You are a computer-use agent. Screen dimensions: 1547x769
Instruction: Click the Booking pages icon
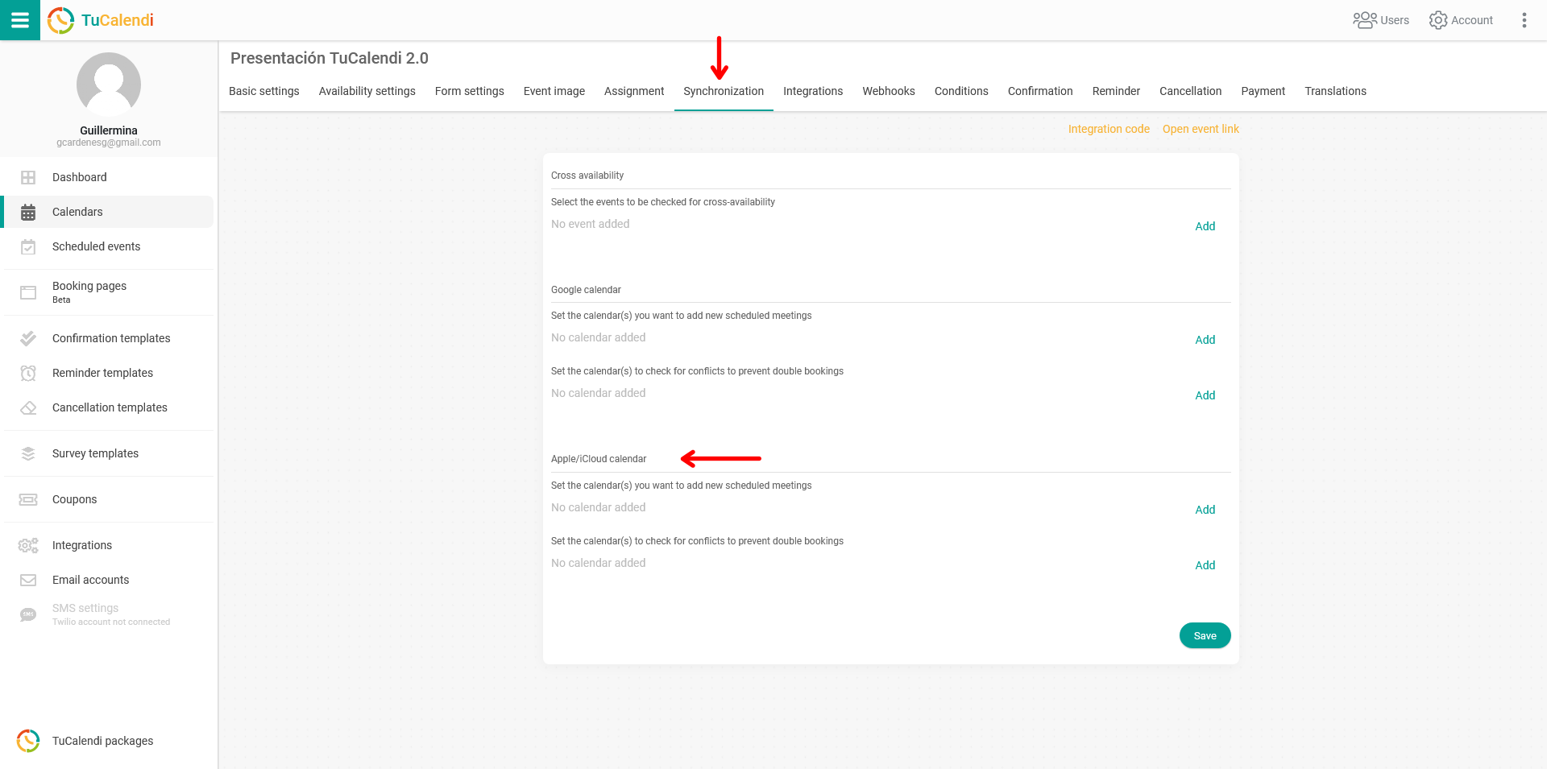[x=28, y=292]
